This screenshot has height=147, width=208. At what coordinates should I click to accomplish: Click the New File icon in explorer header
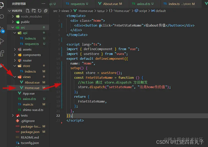28,11
